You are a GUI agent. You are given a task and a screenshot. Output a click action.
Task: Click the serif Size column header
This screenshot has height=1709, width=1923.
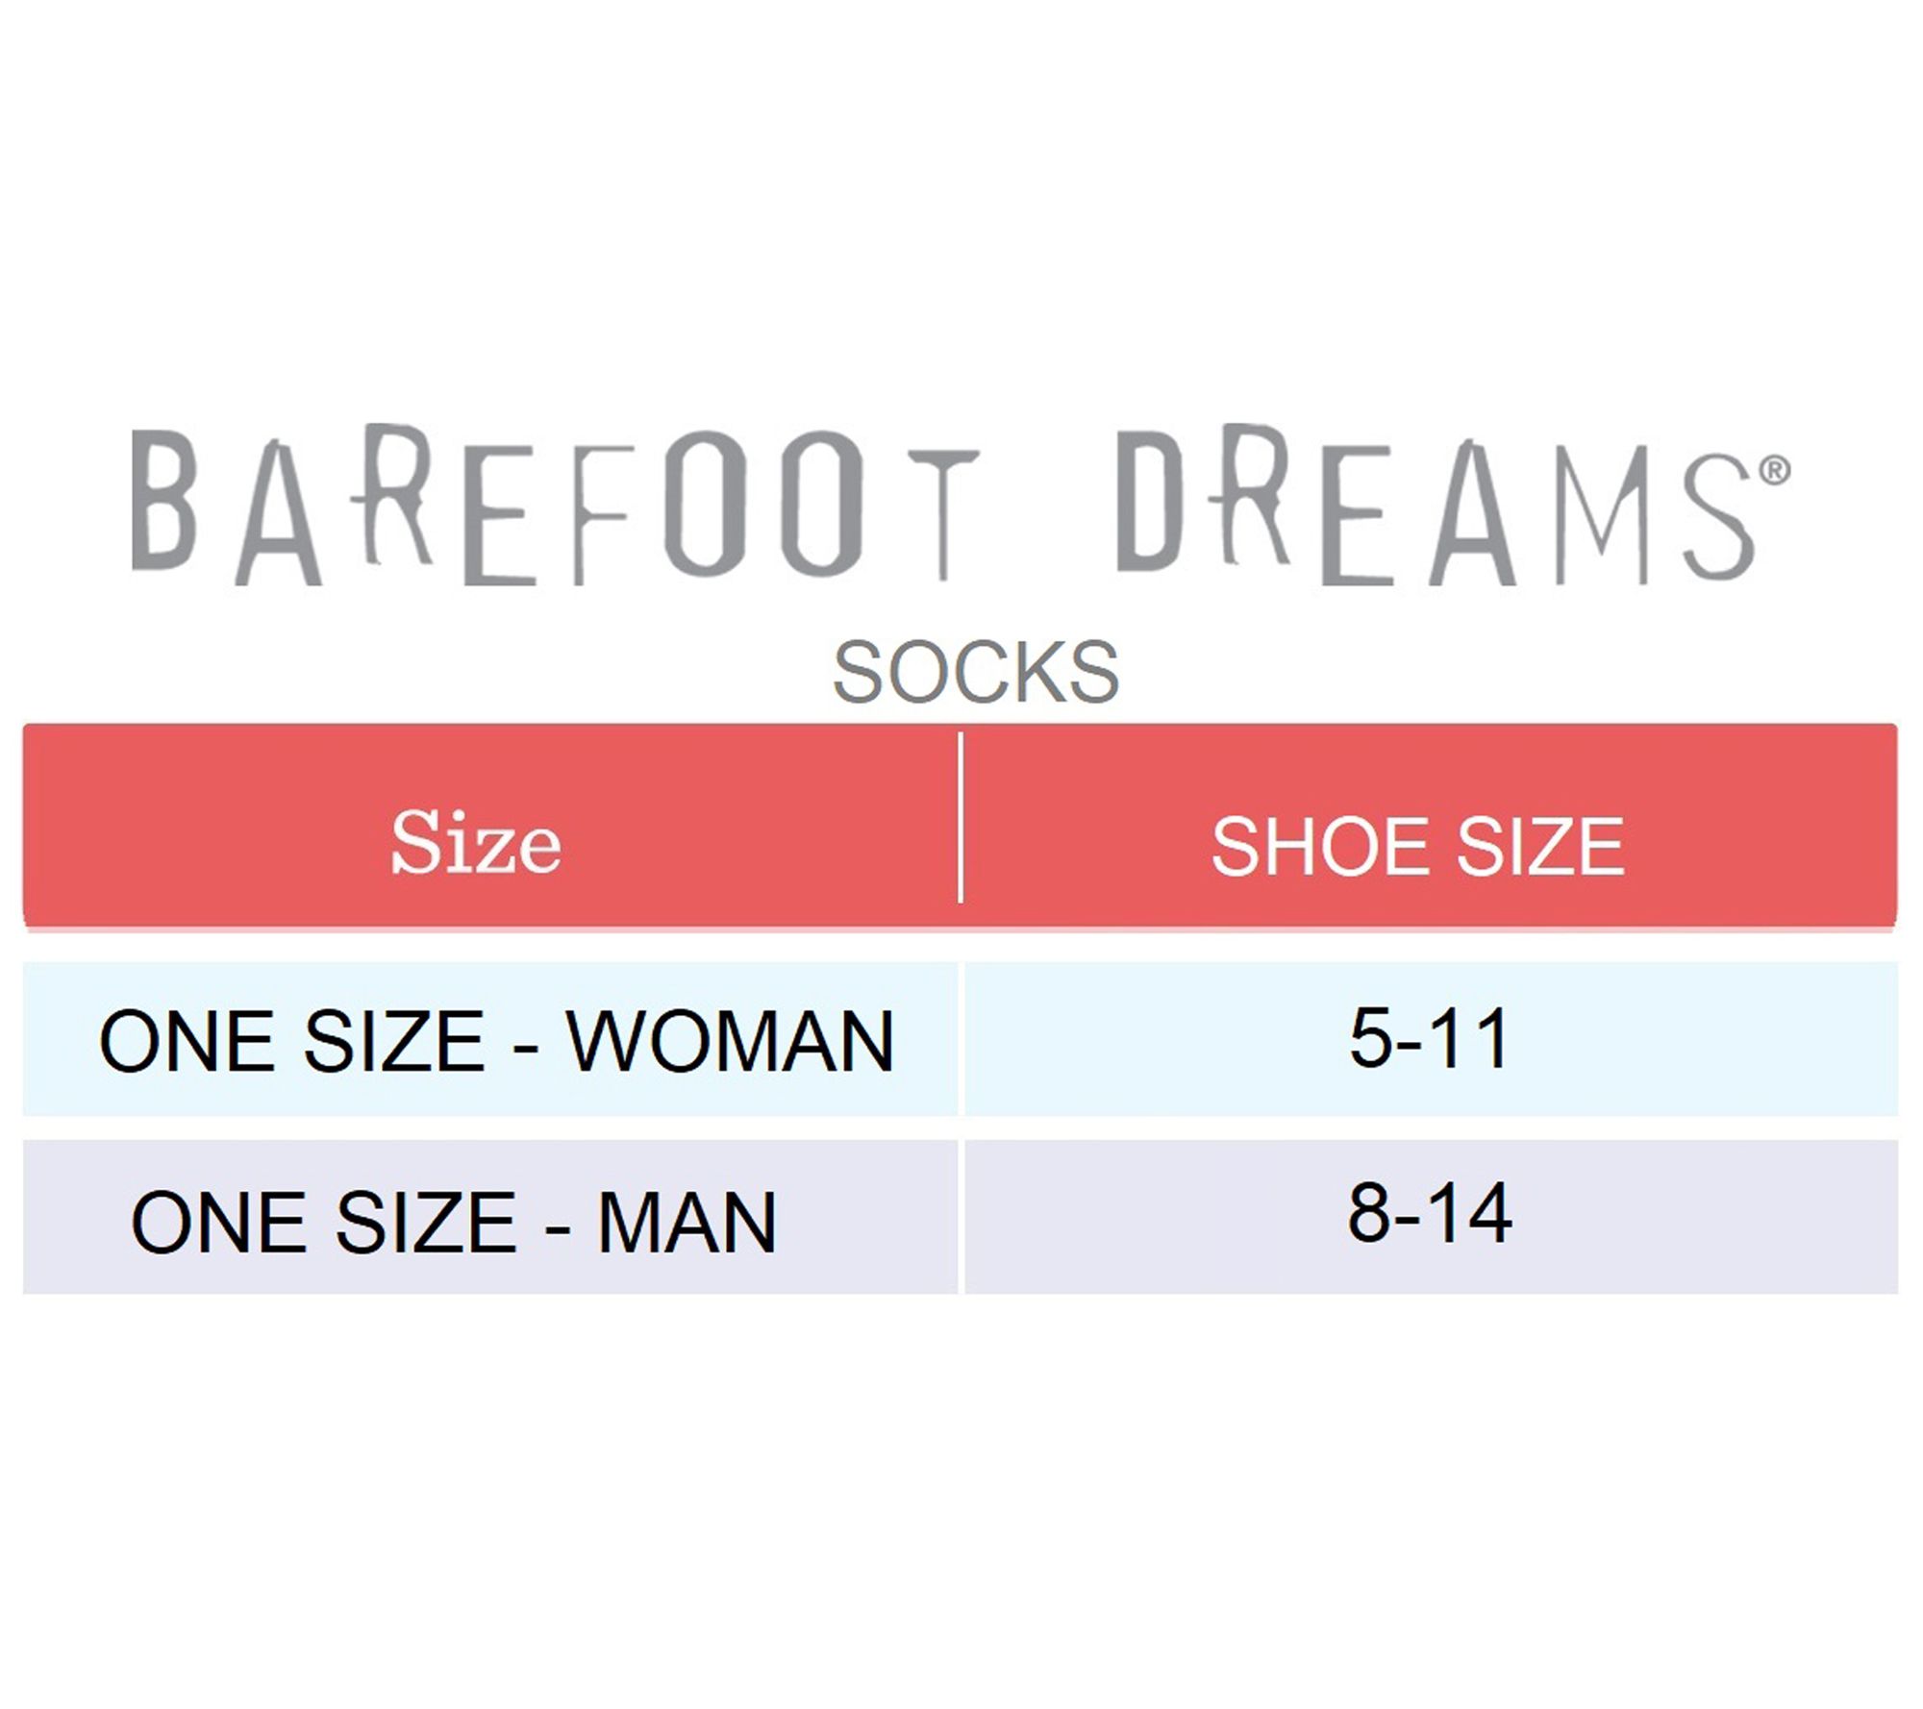pyautogui.click(x=476, y=843)
